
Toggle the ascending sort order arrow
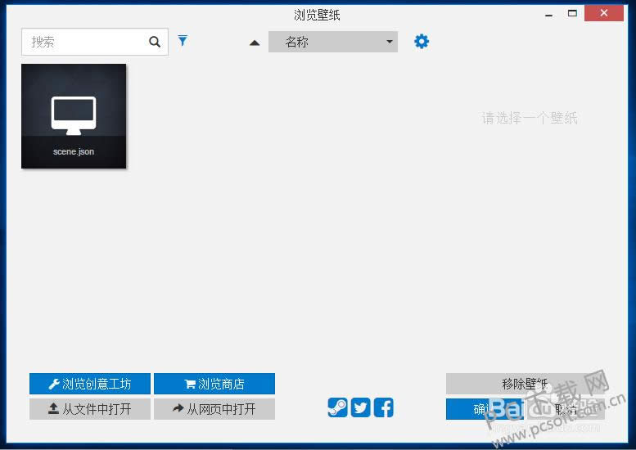pos(255,43)
